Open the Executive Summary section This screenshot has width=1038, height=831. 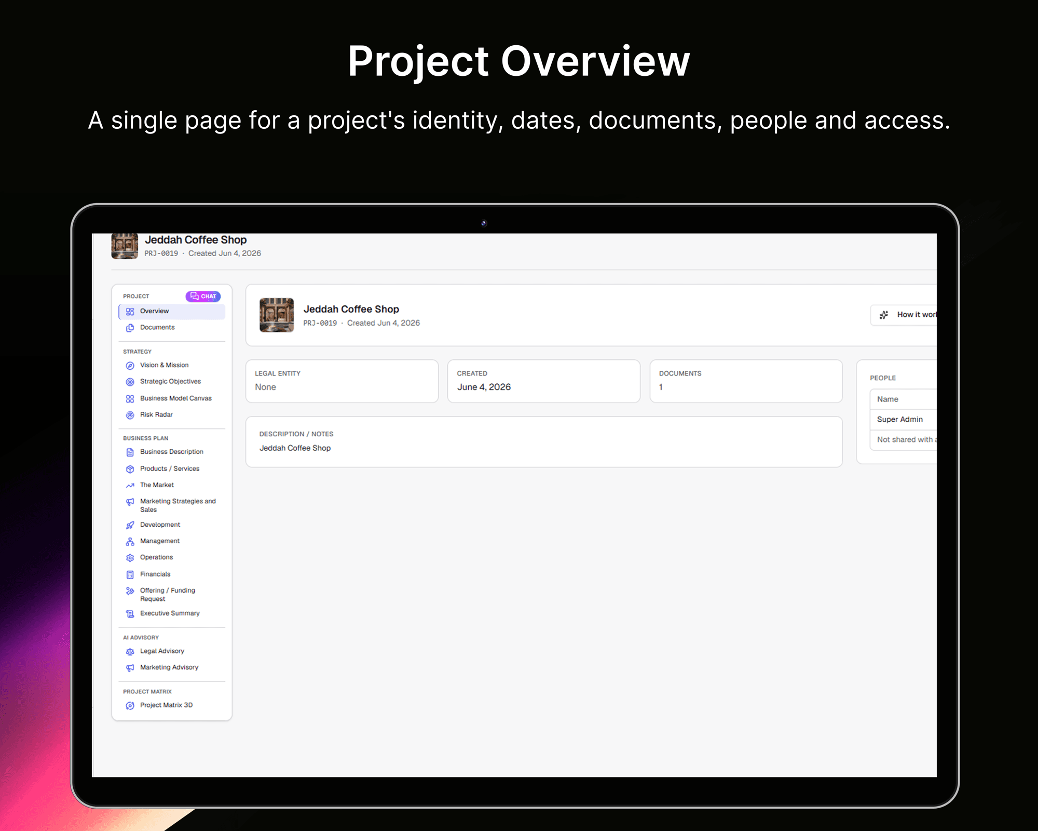point(172,613)
